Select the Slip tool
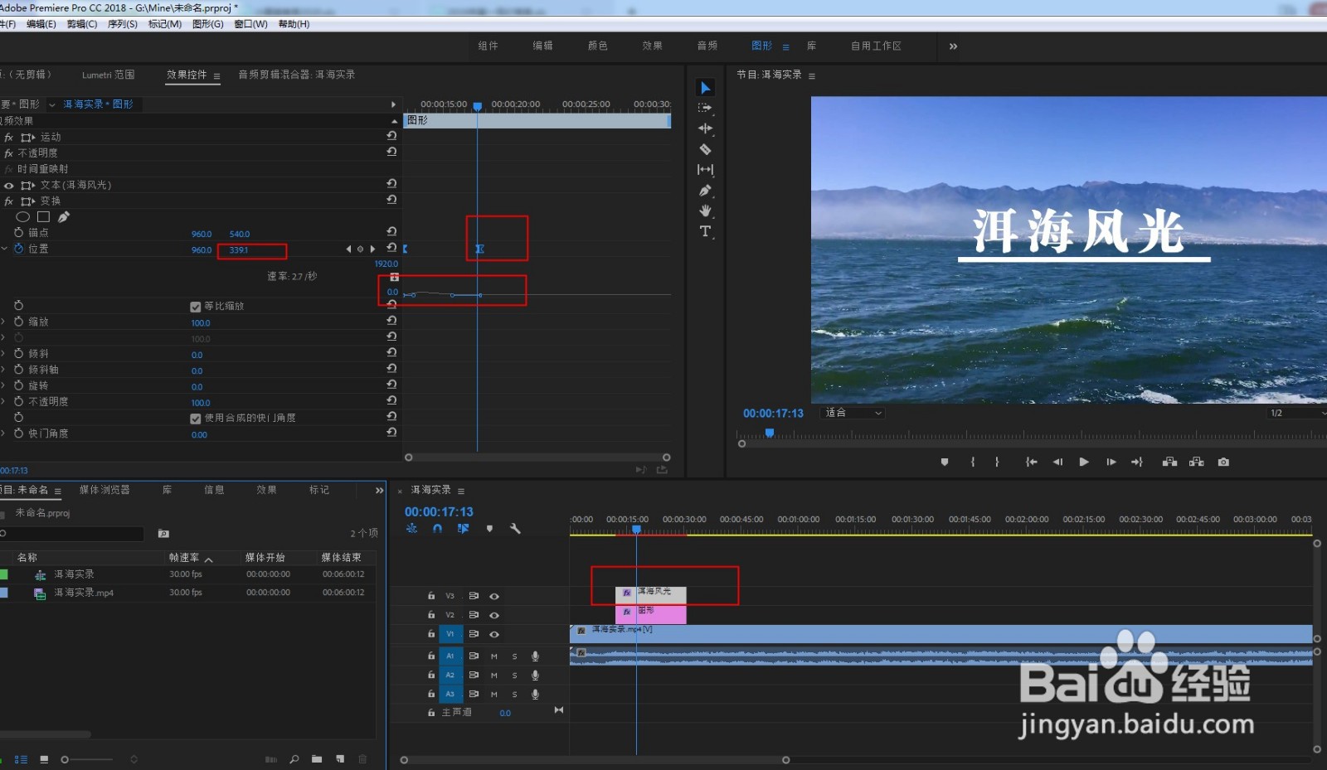This screenshot has height=770, width=1327. click(x=705, y=169)
